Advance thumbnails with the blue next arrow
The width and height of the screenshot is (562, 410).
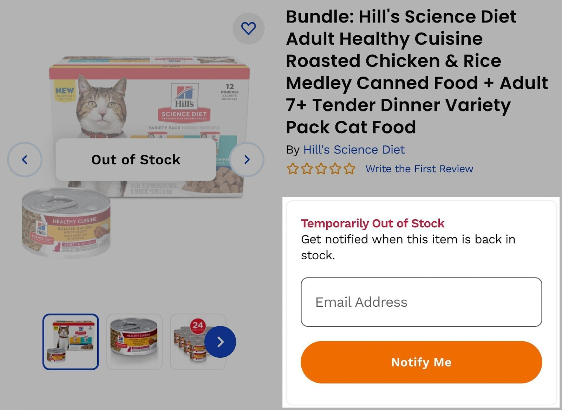[x=221, y=341]
